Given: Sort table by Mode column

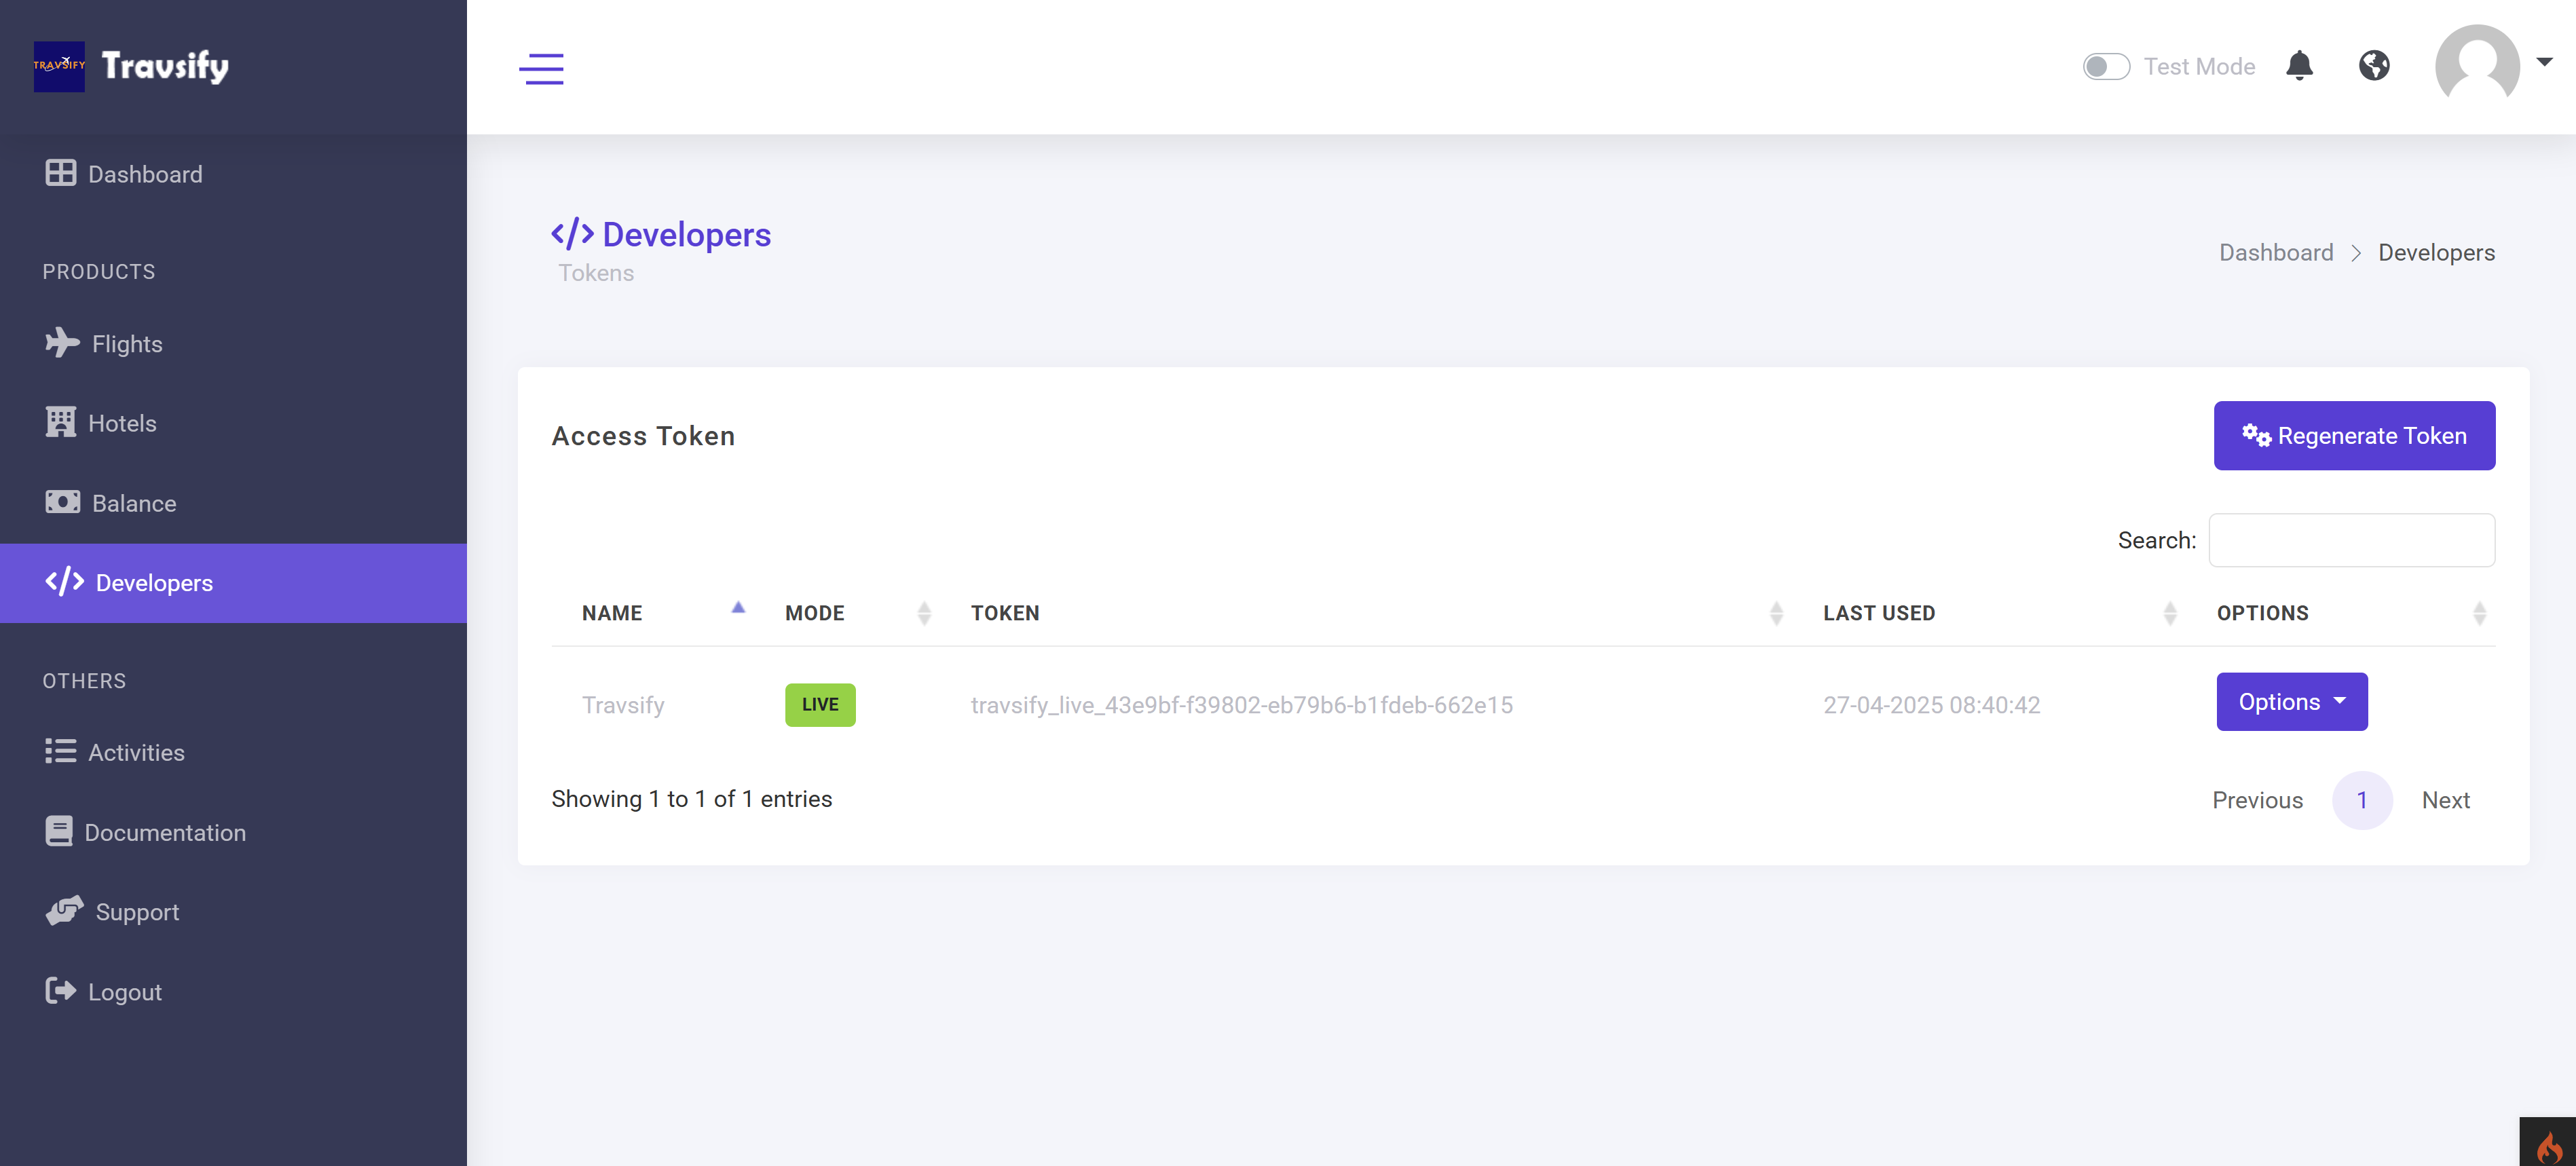Looking at the screenshot, I should click(x=814, y=613).
